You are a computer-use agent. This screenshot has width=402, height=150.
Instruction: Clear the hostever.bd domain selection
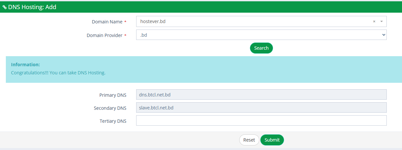[x=374, y=21]
